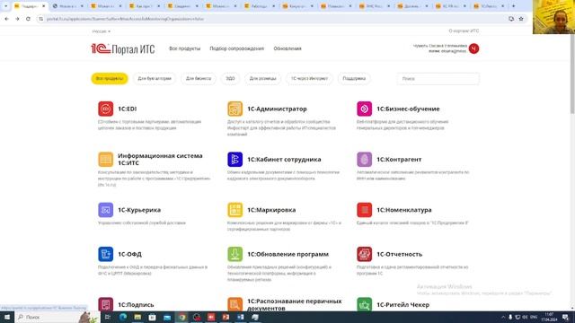Screen dimensions: 575x323
Task: Bookmark the page with the star icon
Action: pos(521,19)
